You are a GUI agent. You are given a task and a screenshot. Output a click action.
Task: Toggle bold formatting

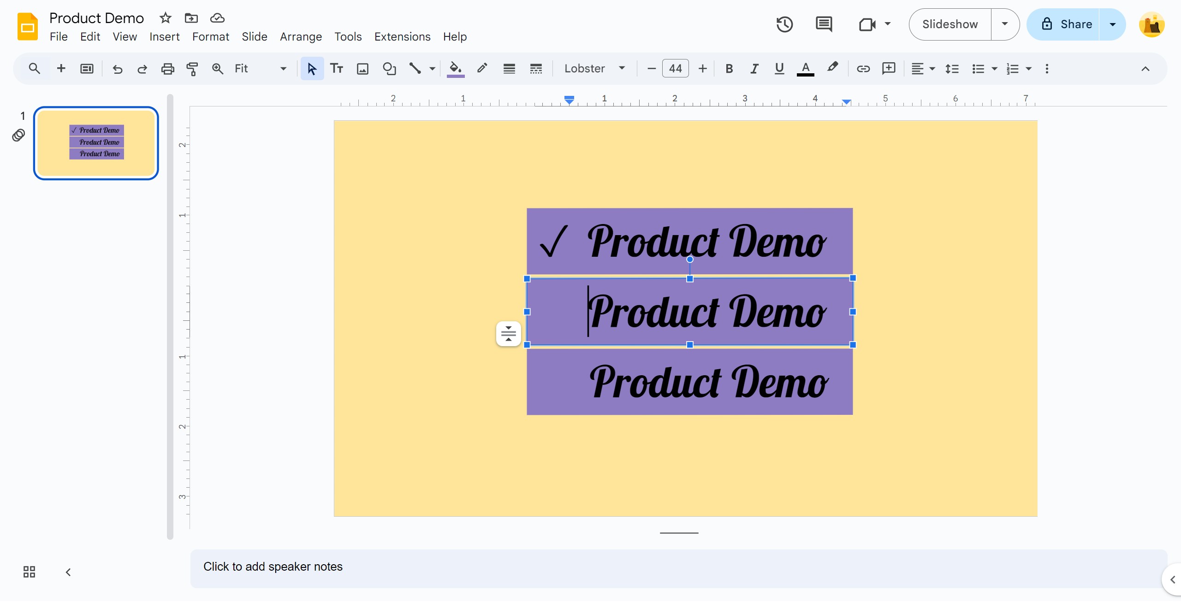point(729,69)
